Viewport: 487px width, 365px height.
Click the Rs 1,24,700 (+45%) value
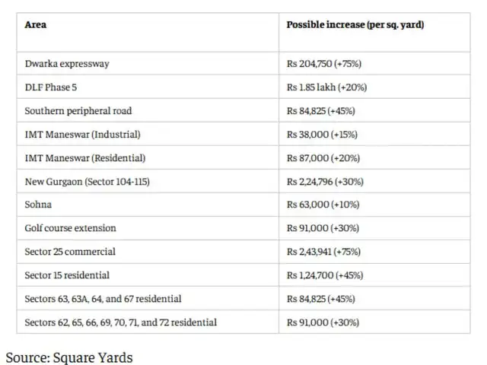pyautogui.click(x=325, y=275)
